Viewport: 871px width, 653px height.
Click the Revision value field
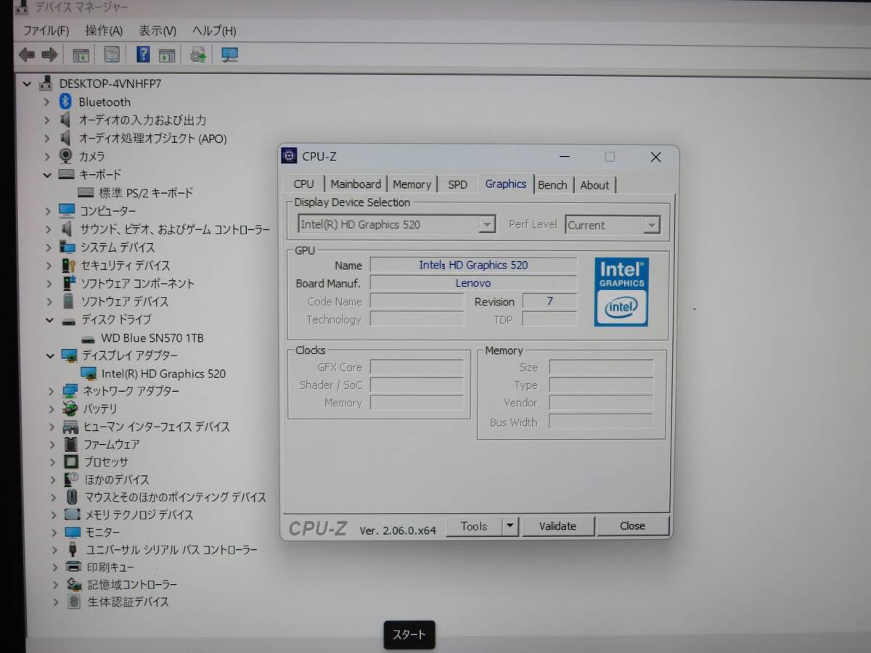pos(549,301)
